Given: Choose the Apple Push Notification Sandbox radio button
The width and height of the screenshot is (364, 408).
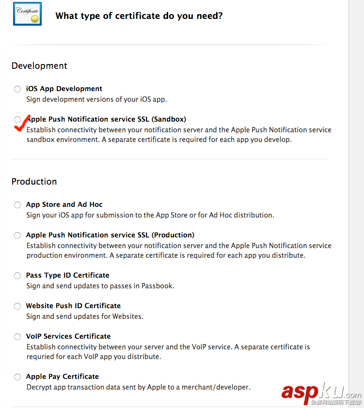Looking at the screenshot, I should [17, 119].
